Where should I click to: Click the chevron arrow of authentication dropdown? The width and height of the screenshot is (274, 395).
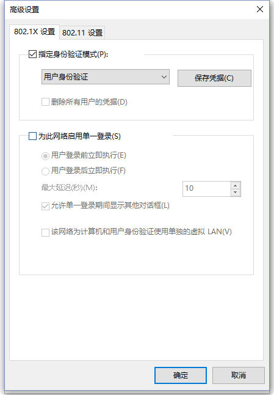coord(164,77)
